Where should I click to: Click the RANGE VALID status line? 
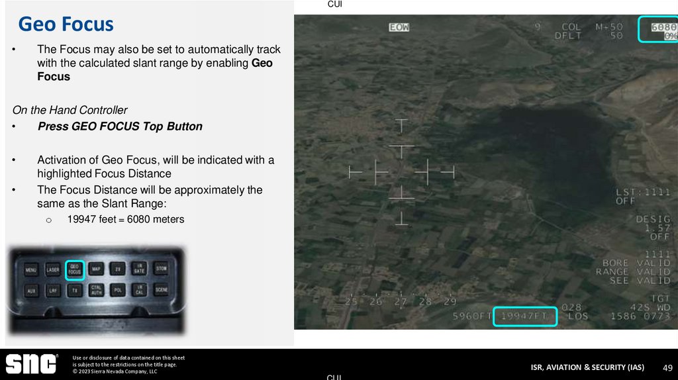point(633,271)
